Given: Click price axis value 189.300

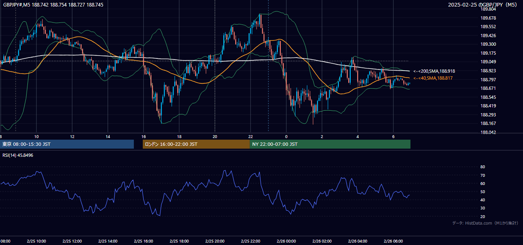Looking at the screenshot, I should [x=488, y=44].
